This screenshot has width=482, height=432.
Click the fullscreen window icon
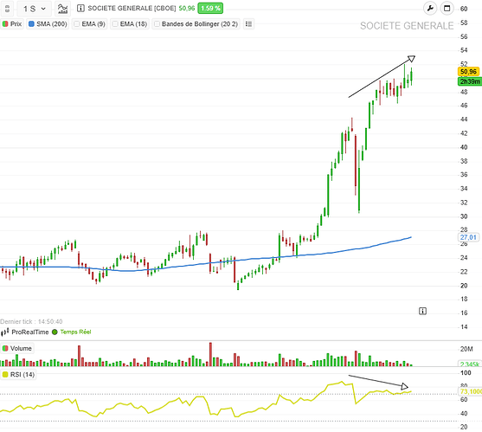pyautogui.click(x=447, y=9)
